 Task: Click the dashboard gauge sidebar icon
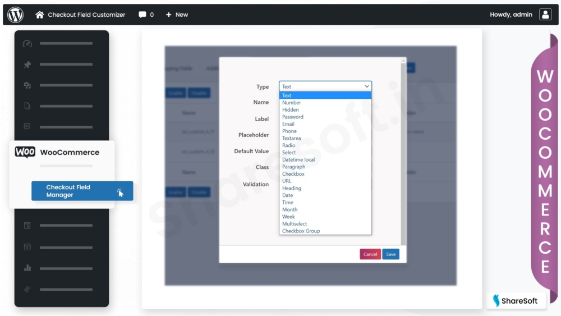pos(27,44)
